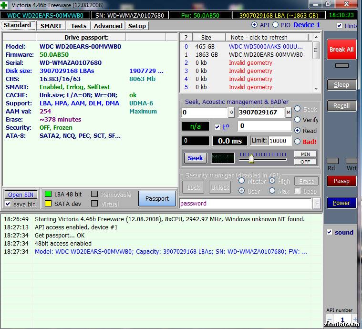
Task: Click the Rd indicator lamp
Action: 333,161
